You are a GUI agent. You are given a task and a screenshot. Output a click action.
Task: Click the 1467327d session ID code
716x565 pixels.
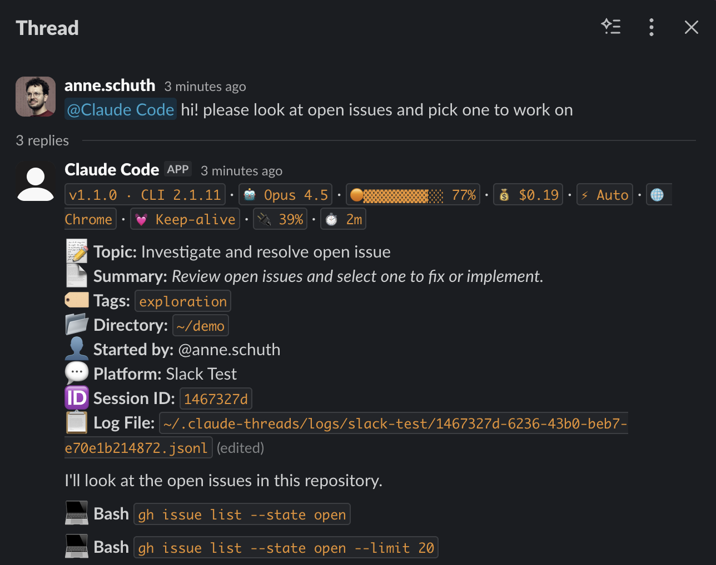pyautogui.click(x=216, y=399)
